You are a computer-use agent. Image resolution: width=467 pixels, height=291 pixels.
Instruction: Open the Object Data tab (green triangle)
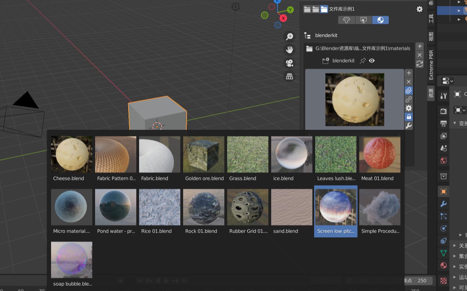(x=443, y=253)
